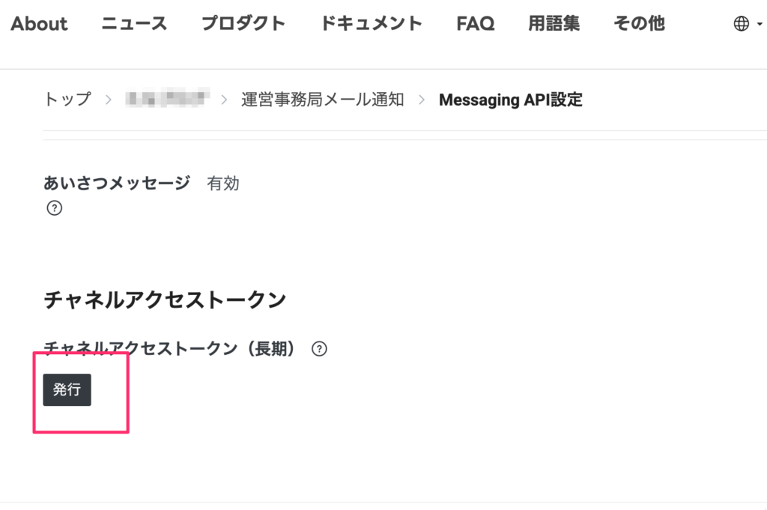Select ドキュメント in the top navigation
This screenshot has height=510, width=767.
(371, 24)
